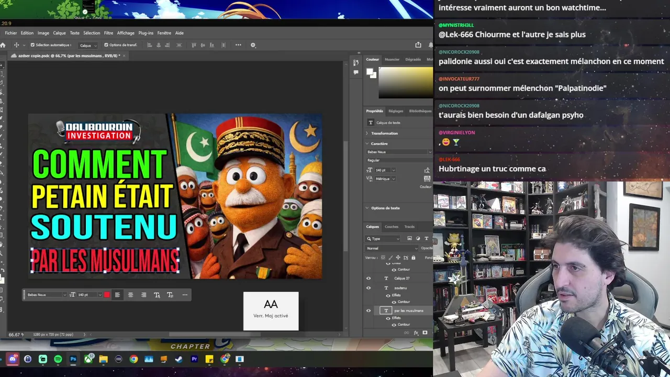
Task: Expand the Transformation section
Action: 366,134
